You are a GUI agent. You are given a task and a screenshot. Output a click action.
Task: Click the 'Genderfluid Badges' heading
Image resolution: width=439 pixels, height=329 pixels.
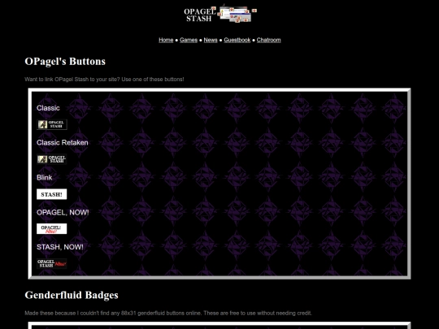(x=72, y=295)
